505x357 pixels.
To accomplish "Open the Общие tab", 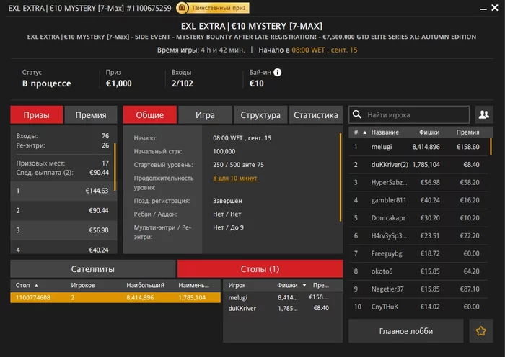I will (150, 114).
